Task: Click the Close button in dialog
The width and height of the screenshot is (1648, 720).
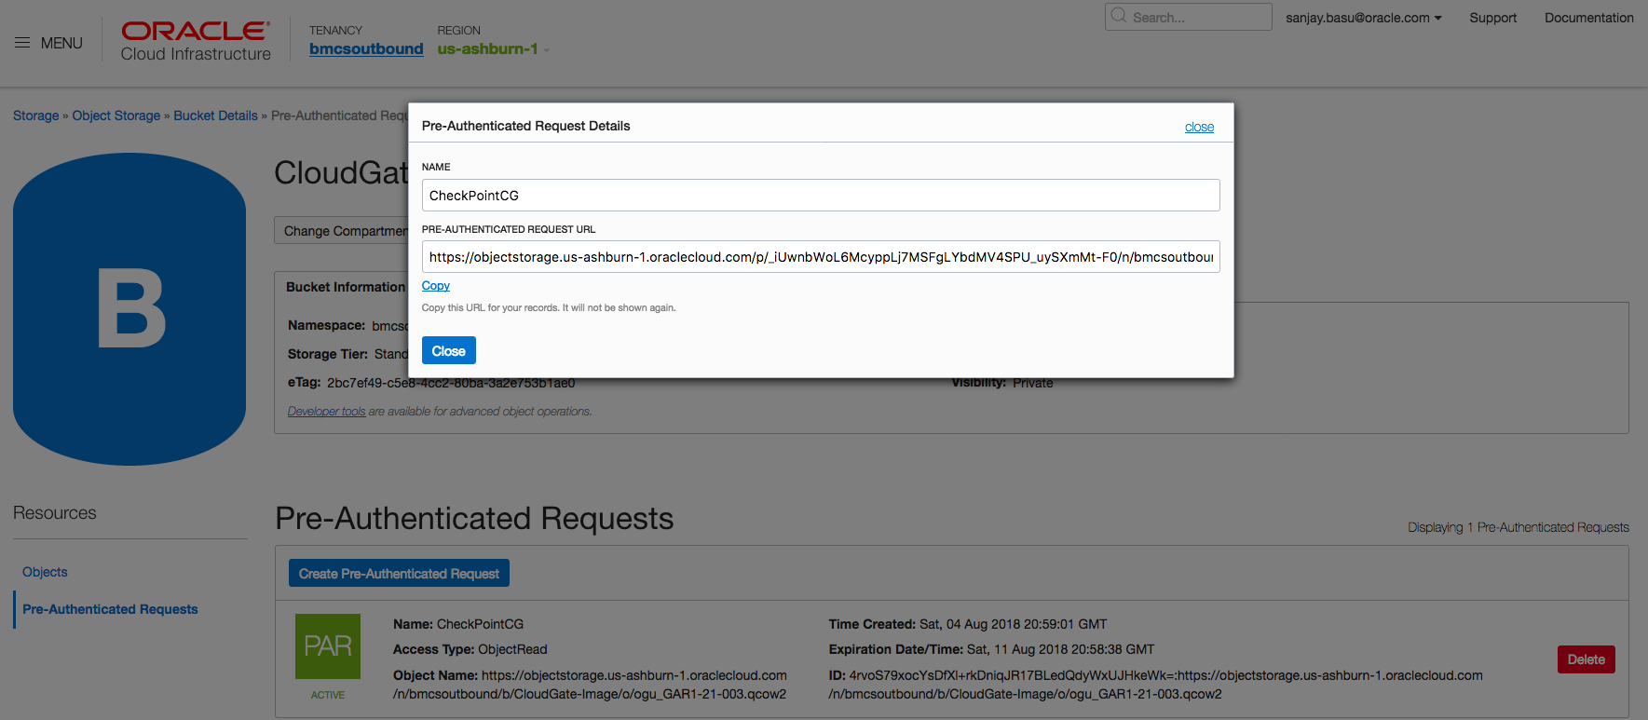Action: point(448,351)
